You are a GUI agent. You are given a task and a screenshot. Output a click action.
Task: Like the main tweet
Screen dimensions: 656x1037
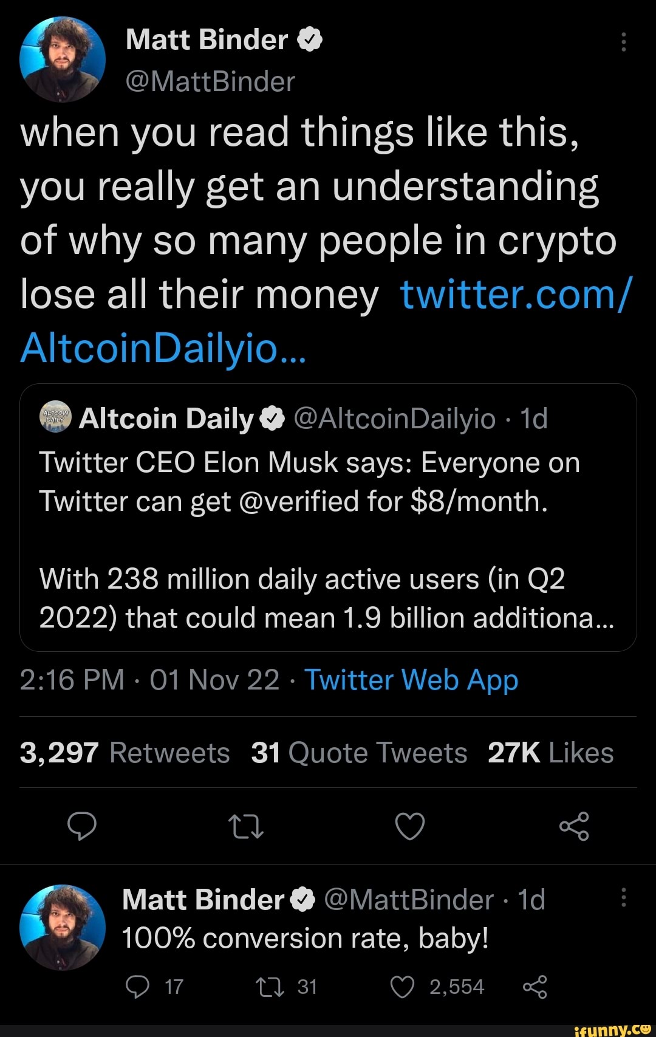(410, 826)
